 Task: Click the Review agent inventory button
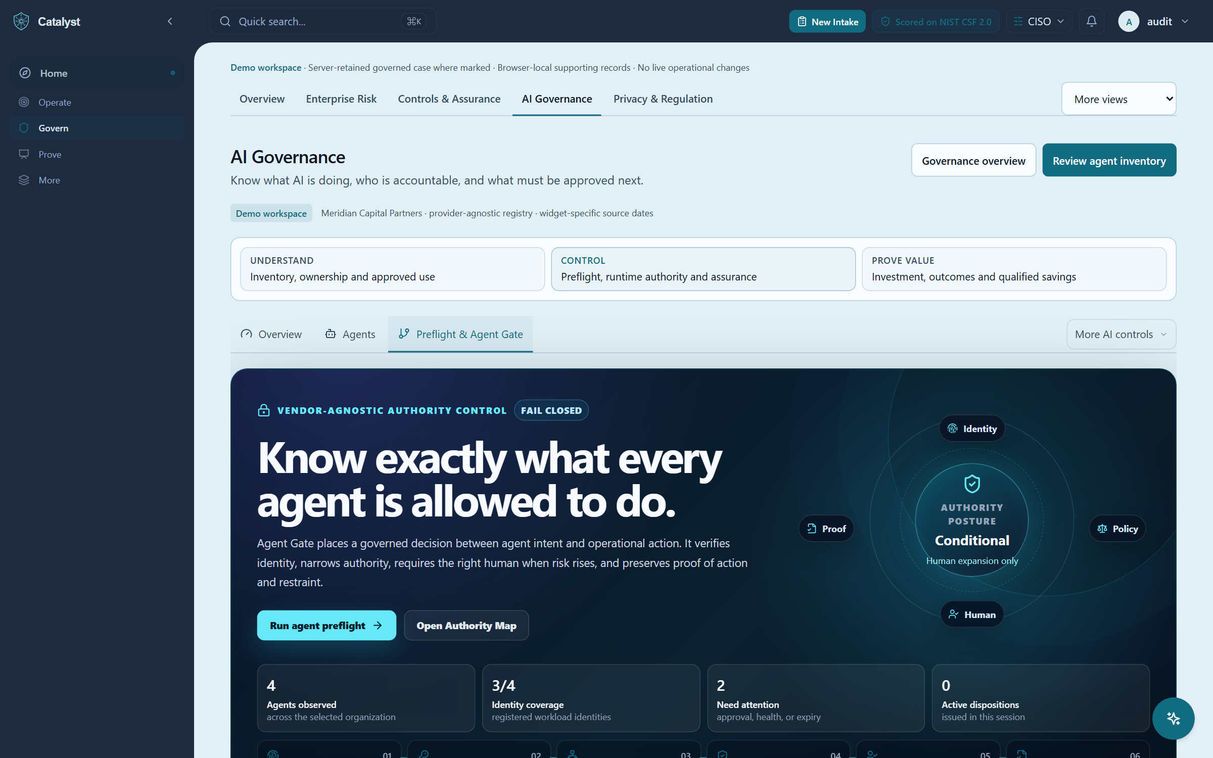click(x=1109, y=160)
